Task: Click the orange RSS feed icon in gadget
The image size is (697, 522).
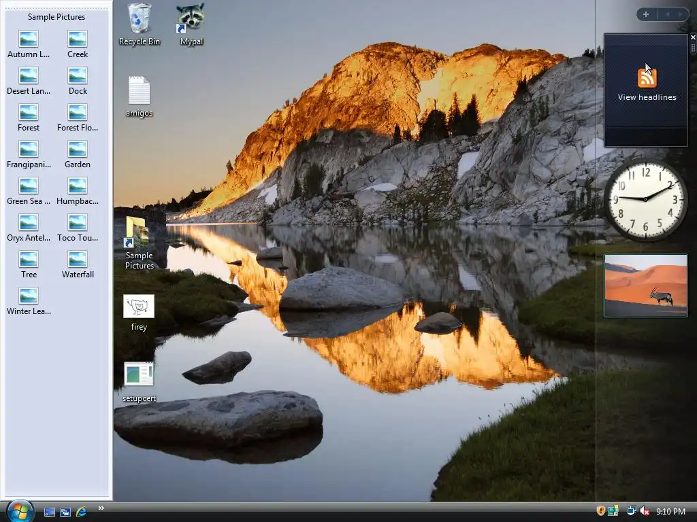Action: click(x=647, y=78)
